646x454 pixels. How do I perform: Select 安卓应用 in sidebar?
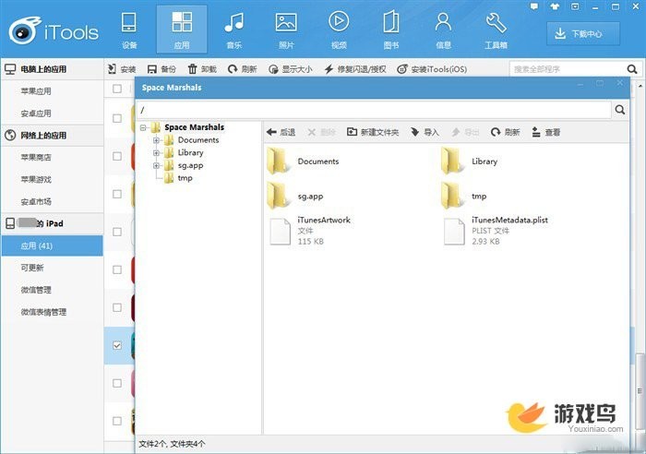36,113
